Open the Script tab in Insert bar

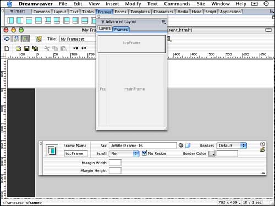211,12
